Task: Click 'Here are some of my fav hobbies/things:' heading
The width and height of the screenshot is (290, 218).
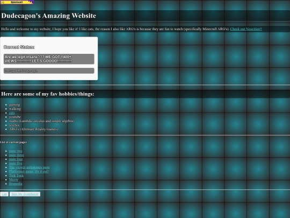Action: coord(48,94)
